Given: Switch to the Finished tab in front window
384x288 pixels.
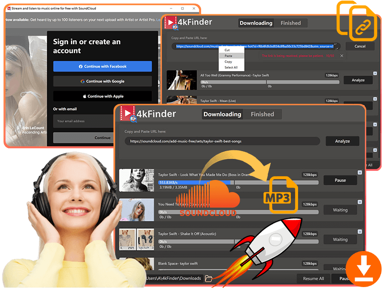Looking at the screenshot, I should [262, 114].
